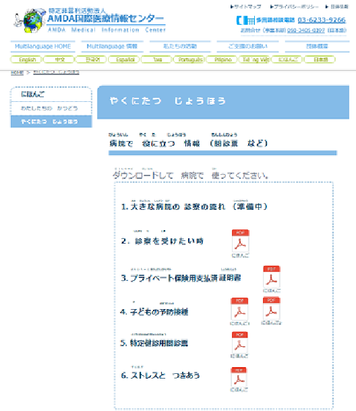Go to HOME in the breadcrumb
Screen dimensions: 356x411
coord(17,73)
